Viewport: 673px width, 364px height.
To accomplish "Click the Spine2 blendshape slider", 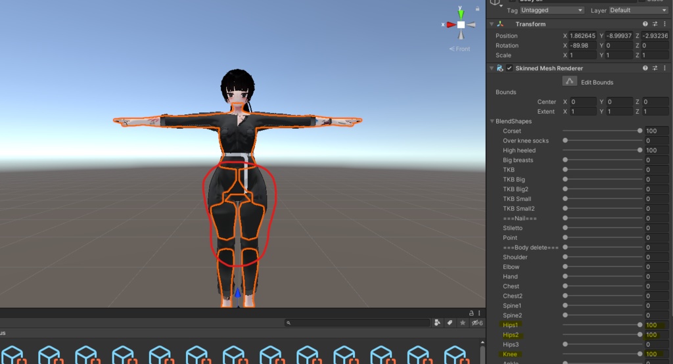I will pyautogui.click(x=602, y=315).
